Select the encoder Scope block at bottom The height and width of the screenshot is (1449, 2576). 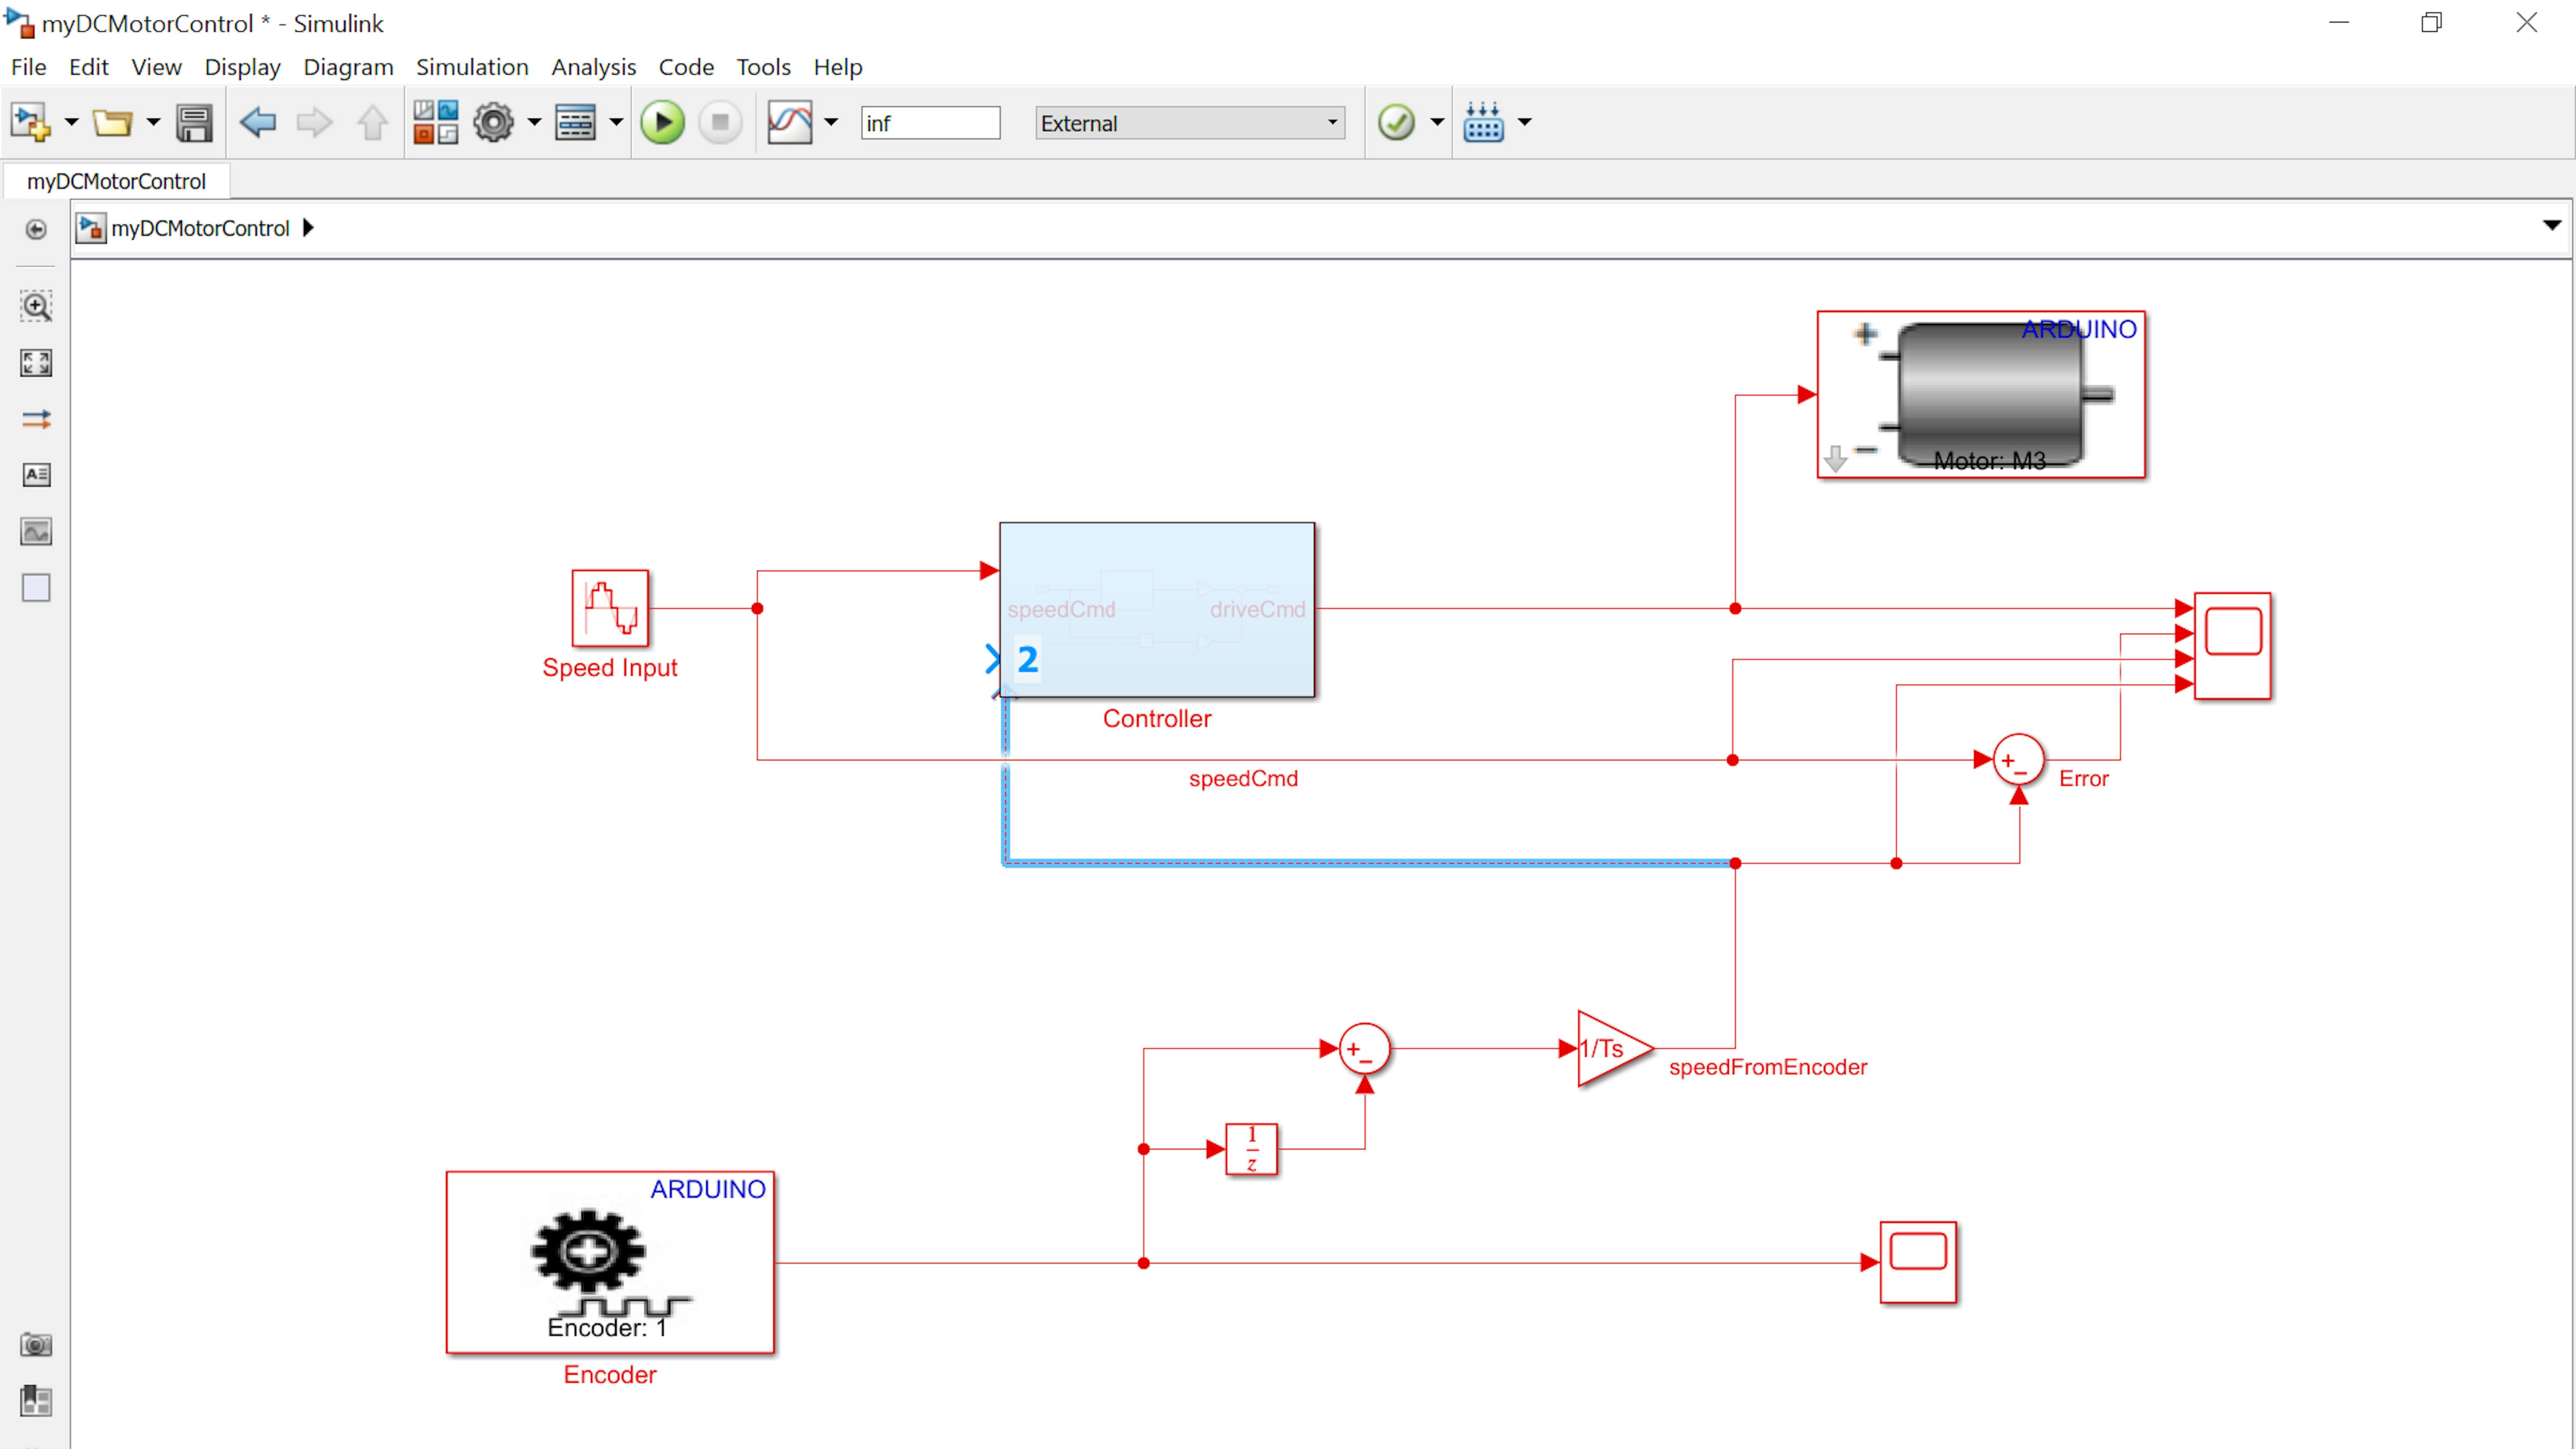[1918, 1262]
